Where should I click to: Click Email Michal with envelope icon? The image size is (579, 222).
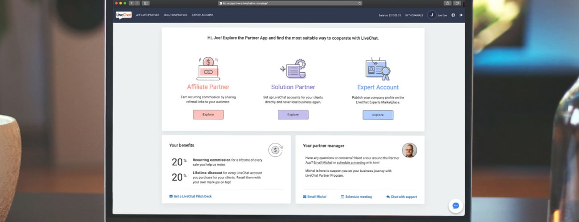point(314,197)
